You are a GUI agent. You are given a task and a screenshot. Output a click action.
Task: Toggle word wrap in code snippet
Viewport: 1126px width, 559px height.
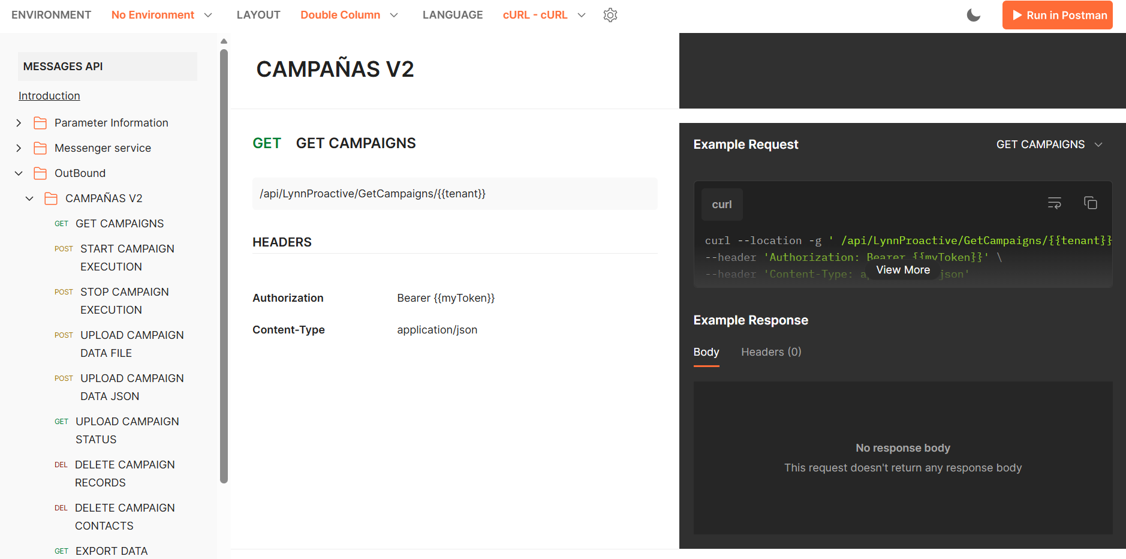1055,203
